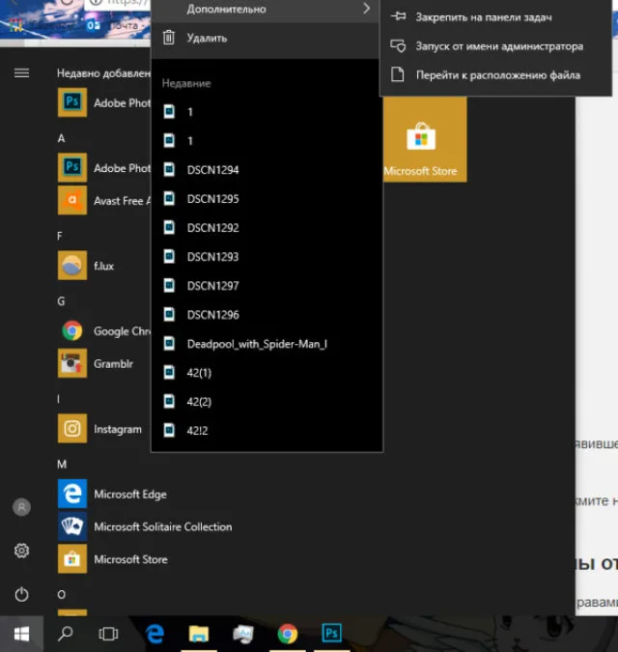
Task: Click Microsoft Solitaire Collection label
Action: (x=163, y=526)
